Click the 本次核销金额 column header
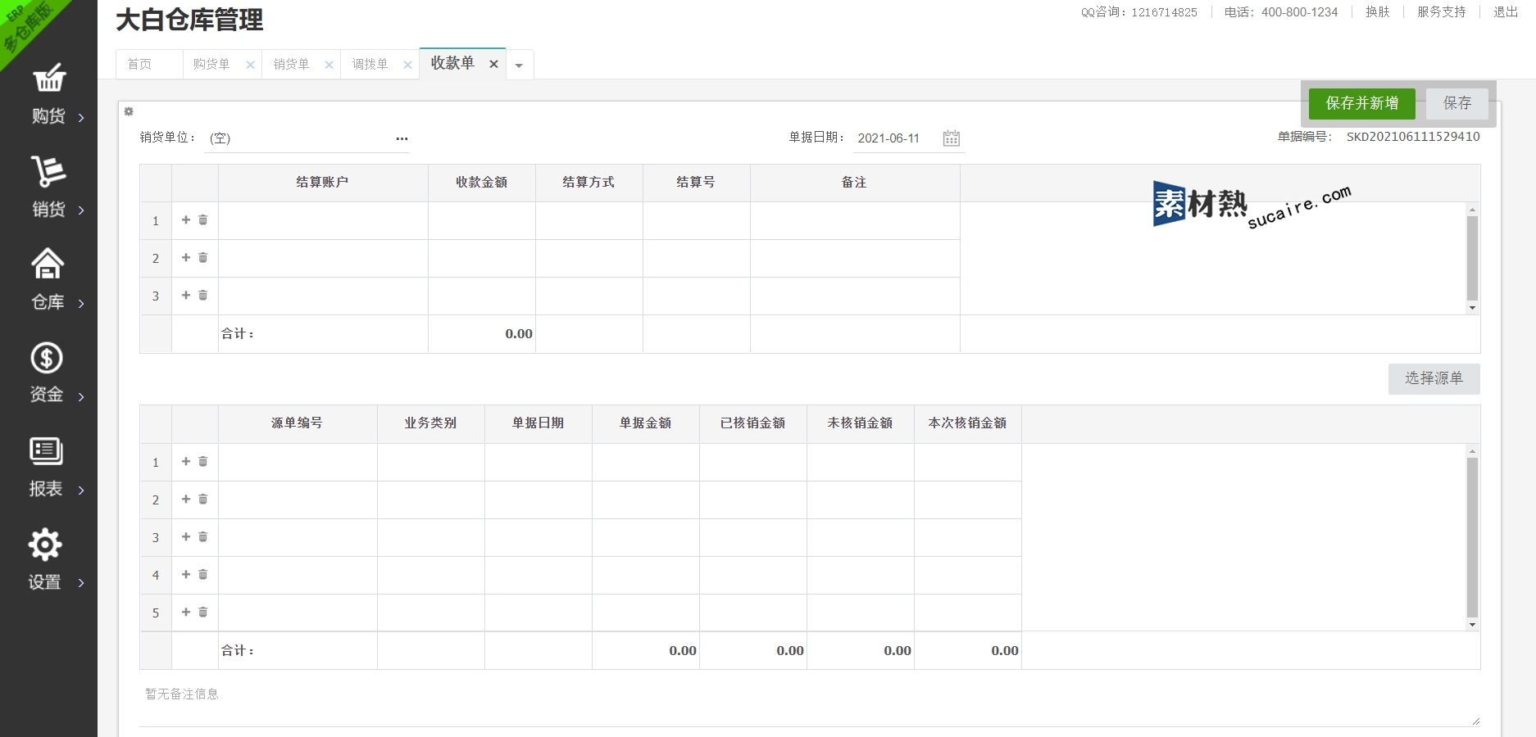Image resolution: width=1536 pixels, height=737 pixels. pos(968,423)
